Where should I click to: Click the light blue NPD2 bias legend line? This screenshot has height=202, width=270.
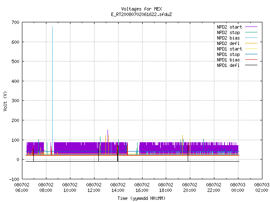tap(251, 38)
